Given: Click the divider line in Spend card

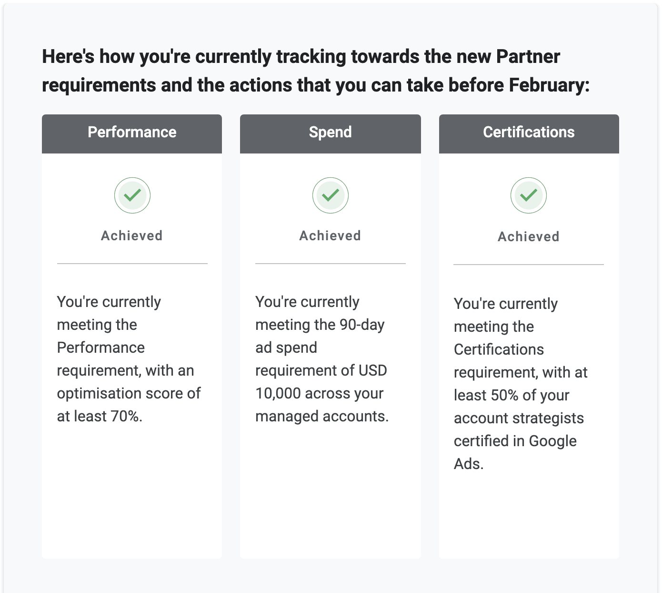Looking at the screenshot, I should (331, 263).
